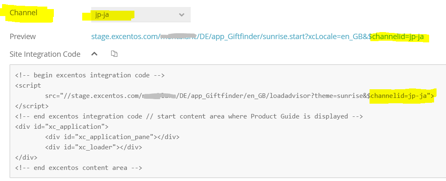The width and height of the screenshot is (446, 181).
Task: Click highlighted channelid=jp-ja in the code block
Action: point(401,96)
